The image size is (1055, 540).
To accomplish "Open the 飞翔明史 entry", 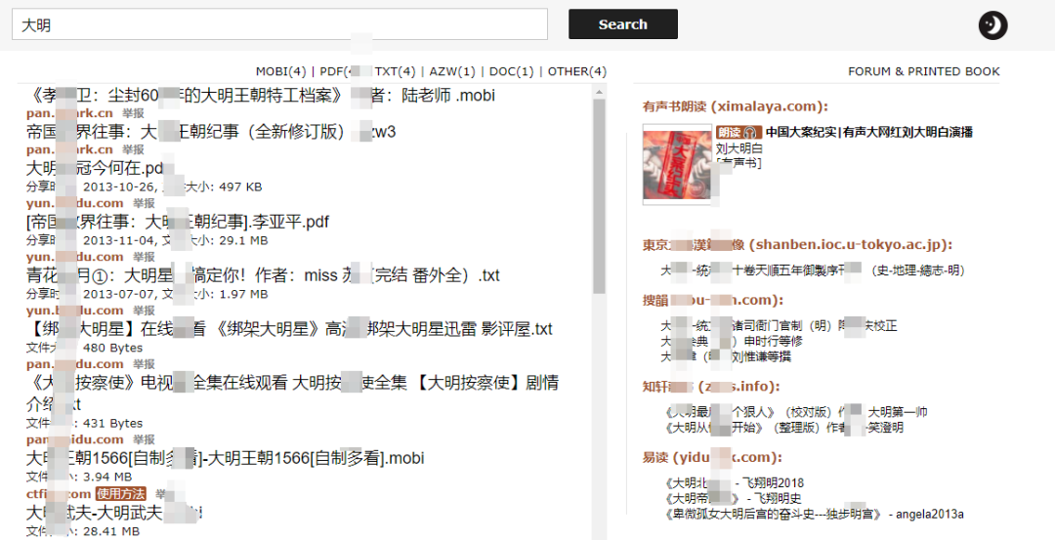I will point(734,498).
